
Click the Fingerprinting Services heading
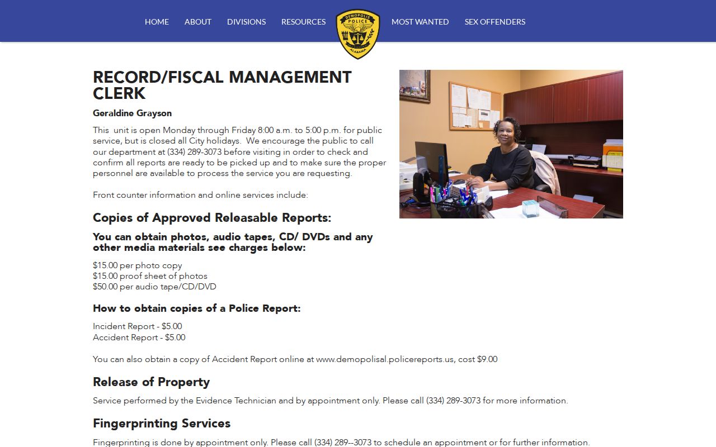(162, 423)
